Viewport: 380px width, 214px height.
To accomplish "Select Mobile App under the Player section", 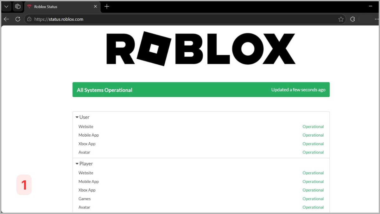I will [x=89, y=181].
